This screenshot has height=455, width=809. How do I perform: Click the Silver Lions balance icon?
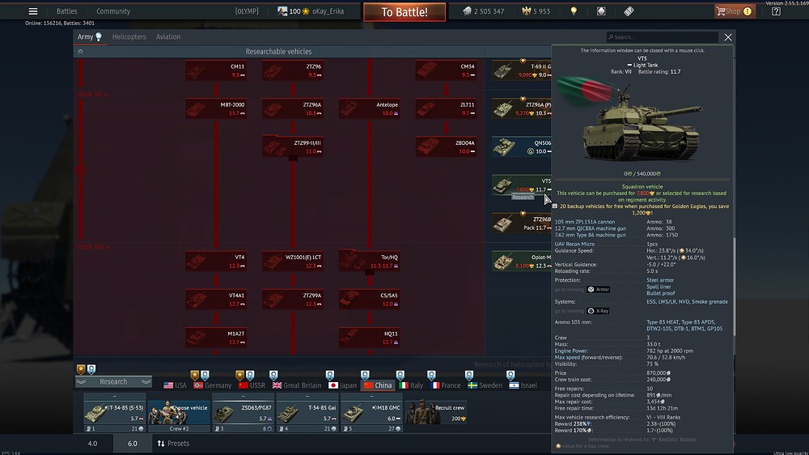tap(467, 11)
